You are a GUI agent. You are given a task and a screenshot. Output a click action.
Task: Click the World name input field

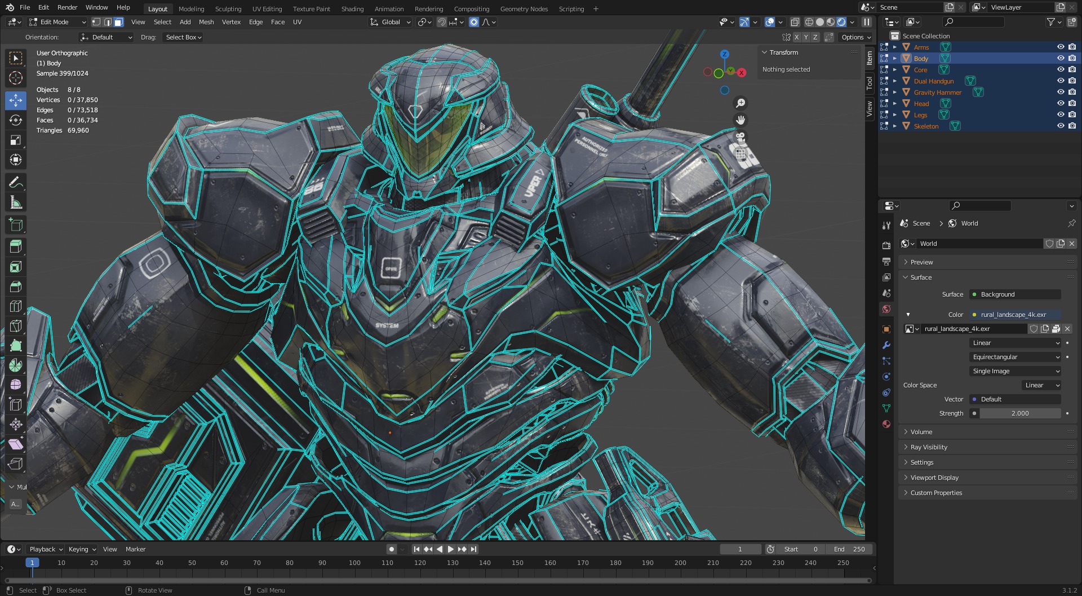[979, 244]
